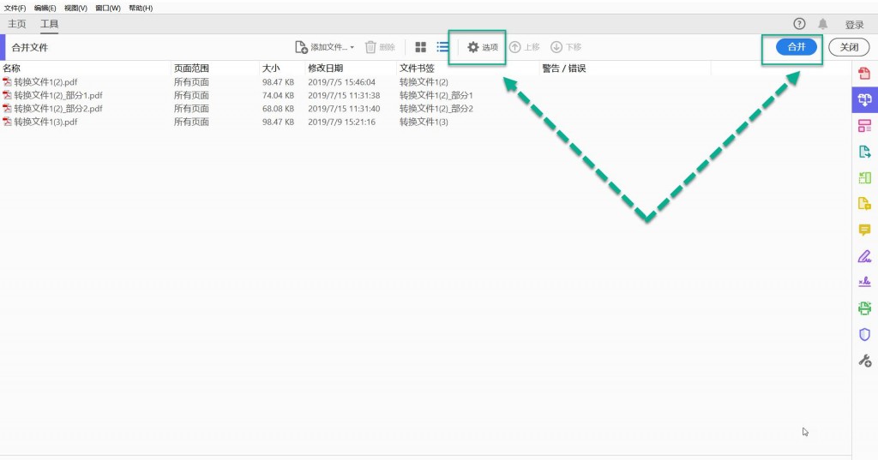Open the 视图(V) menu
878x460 pixels.
point(75,8)
